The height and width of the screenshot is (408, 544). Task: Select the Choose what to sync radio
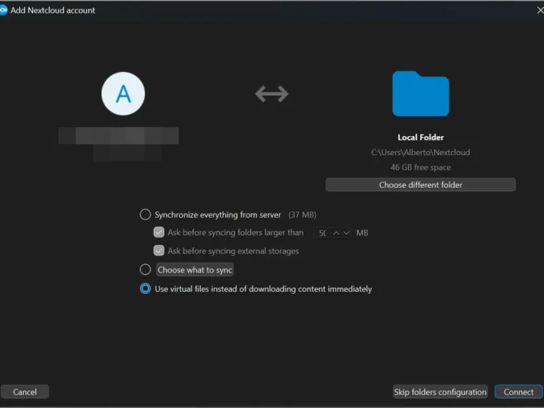click(146, 269)
